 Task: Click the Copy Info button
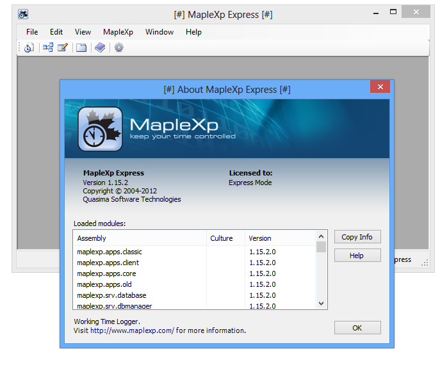pos(357,237)
